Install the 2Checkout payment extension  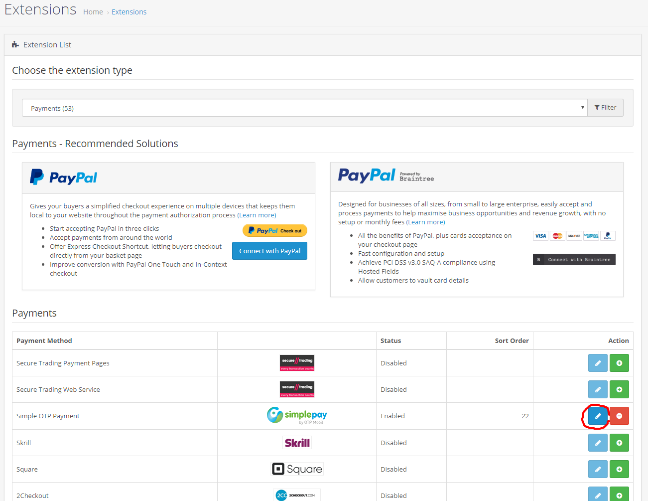(619, 494)
